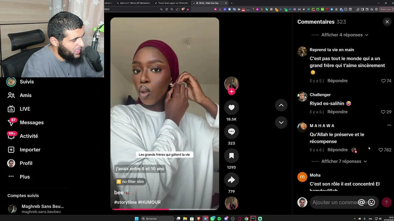The image size is (394, 221).
Task: Open Google Chrome from the taskbar
Action: [246, 219]
